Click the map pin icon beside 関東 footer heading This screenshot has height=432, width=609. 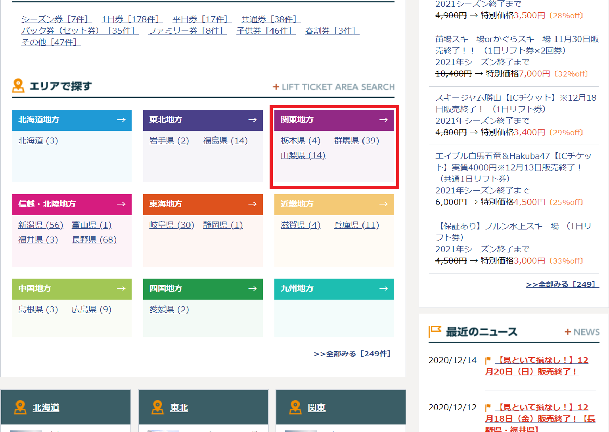(295, 407)
